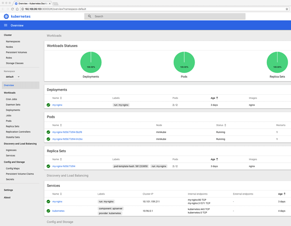The height and width of the screenshot is (226, 291).
Task: Open pod my-nginx-9d5677d94-lm26x link
Action: pos(67,139)
